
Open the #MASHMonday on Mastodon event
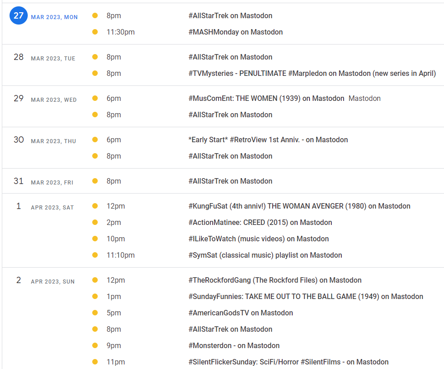tap(235, 32)
